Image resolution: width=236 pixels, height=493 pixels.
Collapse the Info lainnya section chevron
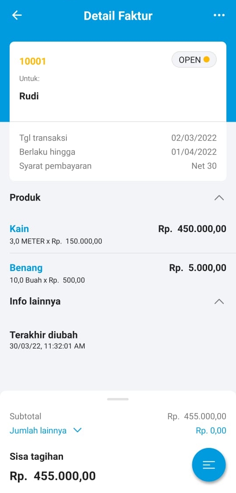click(x=219, y=302)
